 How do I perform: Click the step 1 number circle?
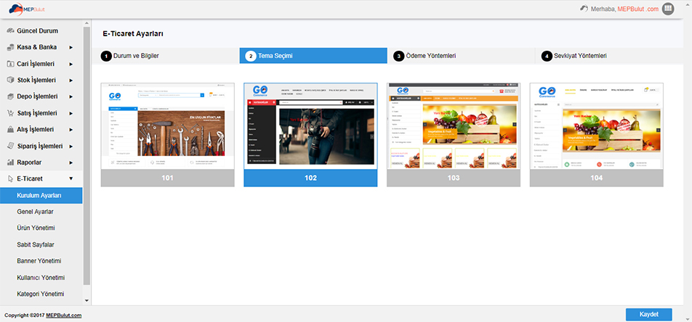click(106, 57)
